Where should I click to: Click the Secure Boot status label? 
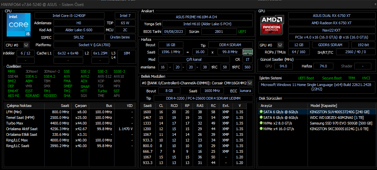pyautogui.click(x=332, y=78)
